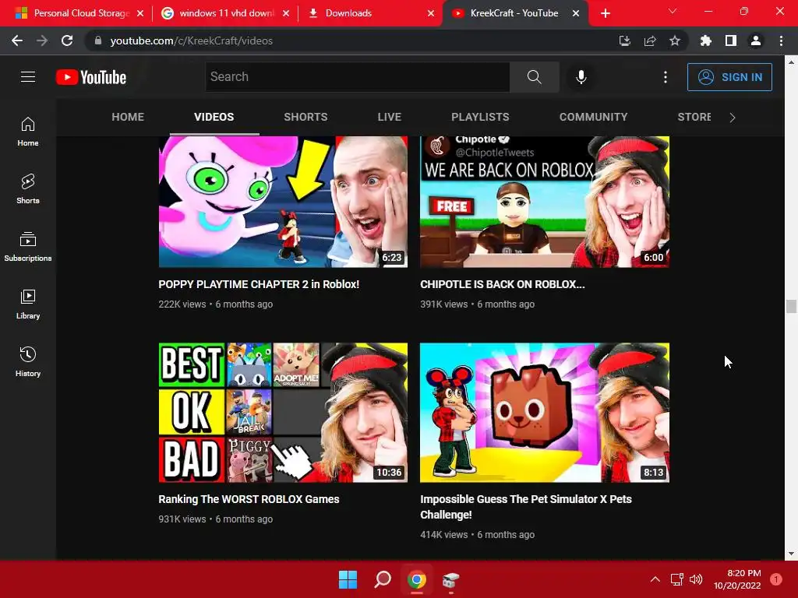Click the YouTube logo
This screenshot has width=798, height=598.
click(91, 77)
